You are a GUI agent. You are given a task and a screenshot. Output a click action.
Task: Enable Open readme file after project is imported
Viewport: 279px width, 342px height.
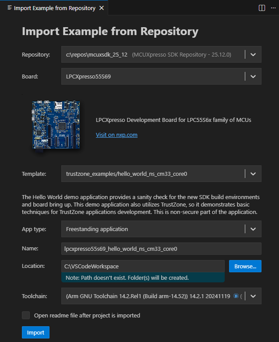click(x=26, y=315)
